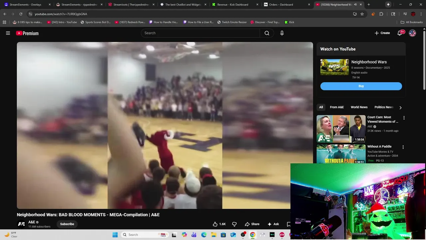Click the video player to pause
Screen dimensions: 426x240
point(165,125)
